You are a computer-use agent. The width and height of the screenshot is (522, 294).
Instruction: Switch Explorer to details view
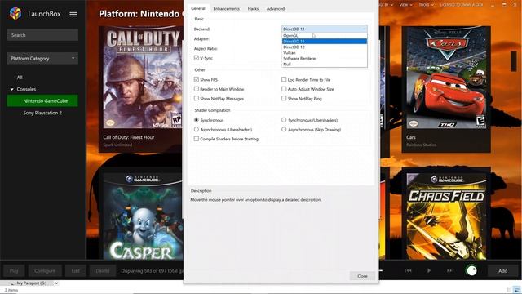509,290
